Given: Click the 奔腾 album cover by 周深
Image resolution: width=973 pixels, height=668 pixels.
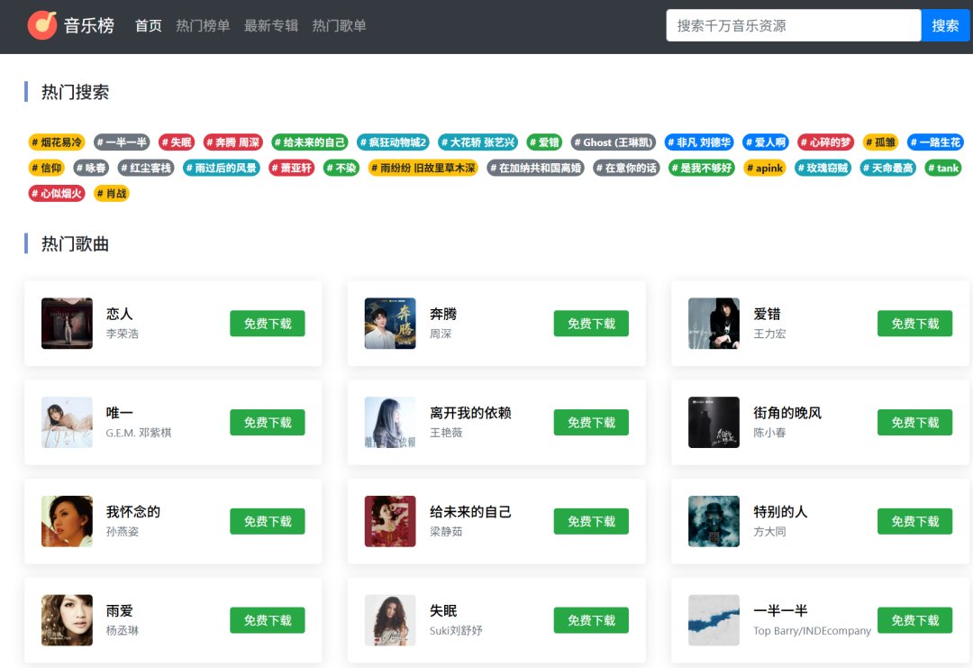Looking at the screenshot, I should pyautogui.click(x=390, y=324).
